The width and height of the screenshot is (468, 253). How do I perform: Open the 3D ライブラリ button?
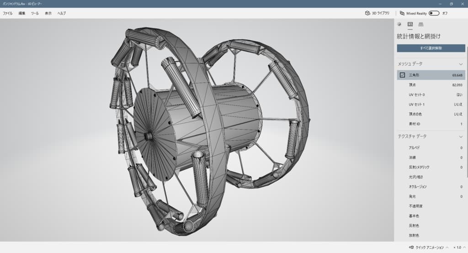point(377,13)
